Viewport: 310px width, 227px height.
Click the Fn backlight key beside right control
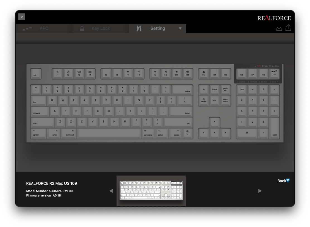tap(187, 133)
